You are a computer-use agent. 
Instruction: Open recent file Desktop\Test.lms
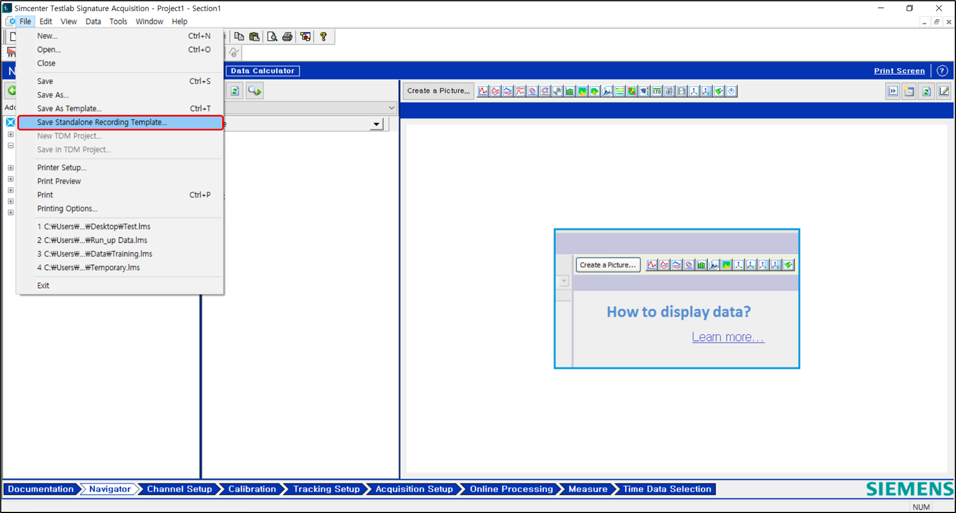[121, 226]
